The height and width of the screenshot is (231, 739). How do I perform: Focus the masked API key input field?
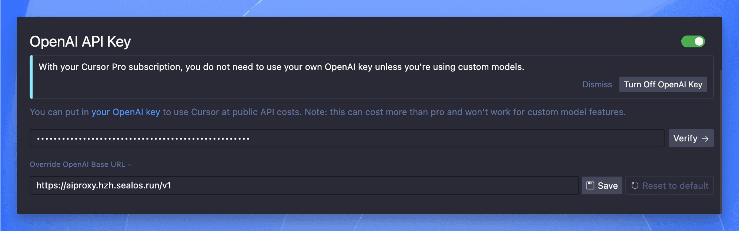(x=347, y=138)
